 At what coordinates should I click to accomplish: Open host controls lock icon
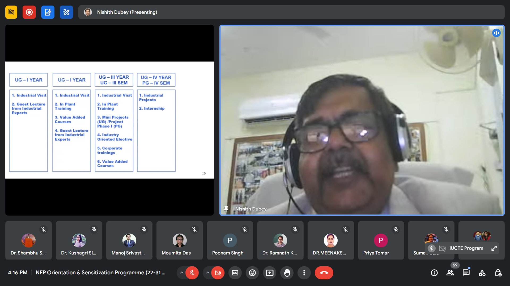coord(498,273)
